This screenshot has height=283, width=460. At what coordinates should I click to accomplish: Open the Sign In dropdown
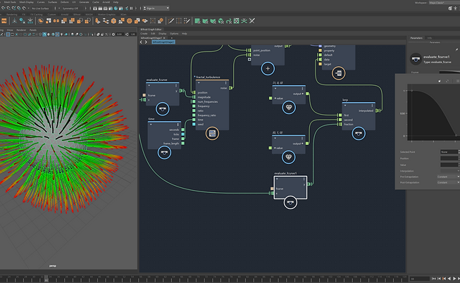coord(156,8)
